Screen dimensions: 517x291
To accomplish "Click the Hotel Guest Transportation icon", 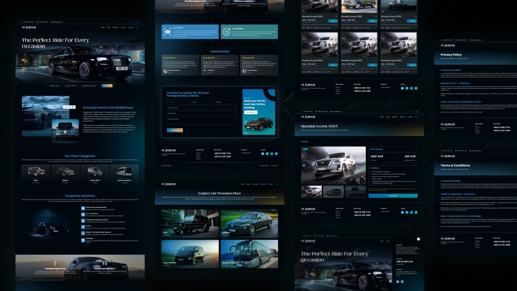I will tap(83, 208).
